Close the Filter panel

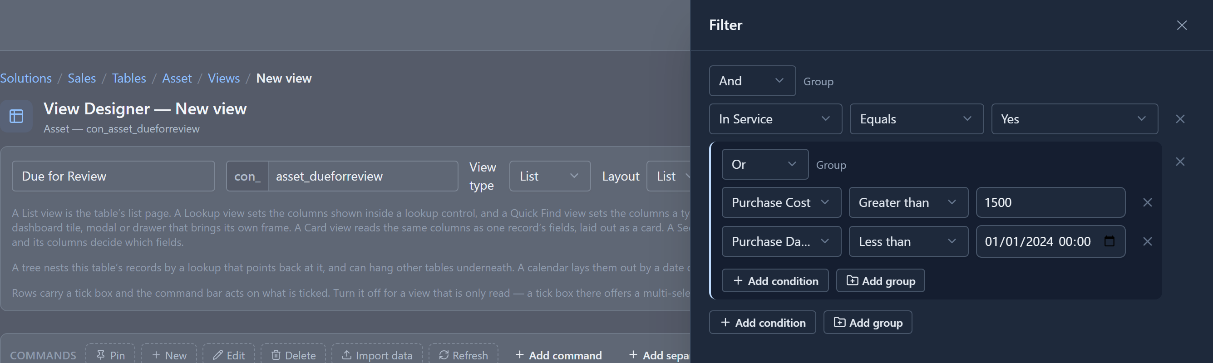click(x=1182, y=25)
